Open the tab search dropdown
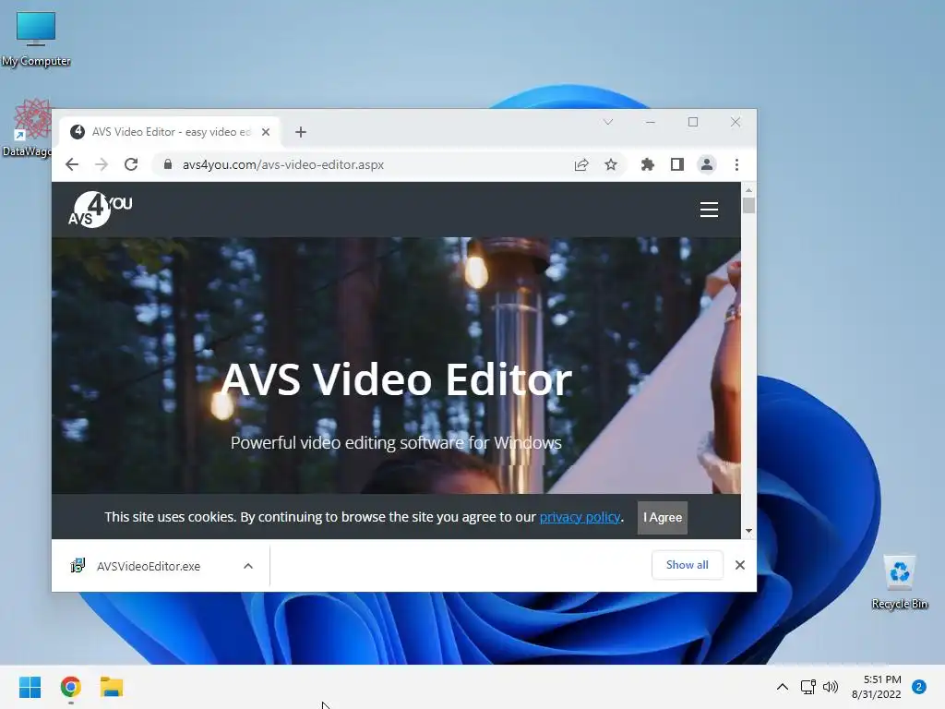This screenshot has height=709, width=945. 608,123
